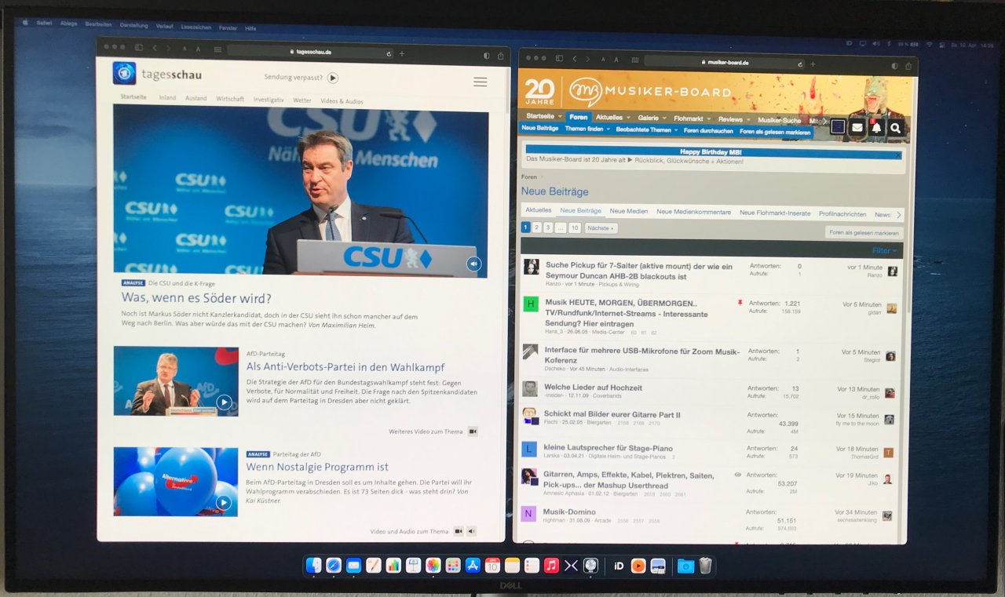This screenshot has width=1005, height=597.
Task: Open the Trash in the Dock
Action: pyautogui.click(x=705, y=566)
